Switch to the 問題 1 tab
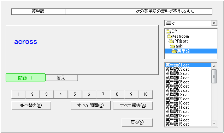The image size is (224, 133). 25,78
